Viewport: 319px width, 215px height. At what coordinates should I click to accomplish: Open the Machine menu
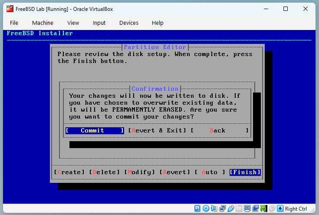coord(43,23)
